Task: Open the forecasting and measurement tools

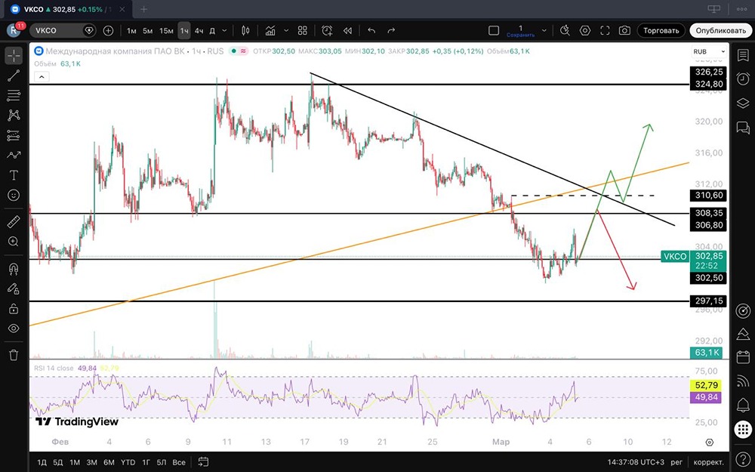Action: pos(14,135)
